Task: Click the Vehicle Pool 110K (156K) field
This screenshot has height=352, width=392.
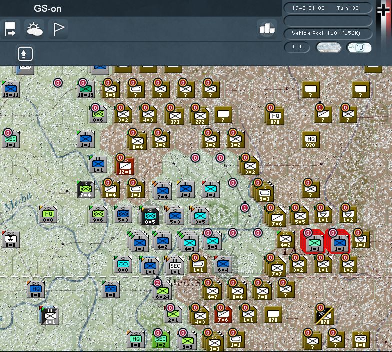Action: 328,33
